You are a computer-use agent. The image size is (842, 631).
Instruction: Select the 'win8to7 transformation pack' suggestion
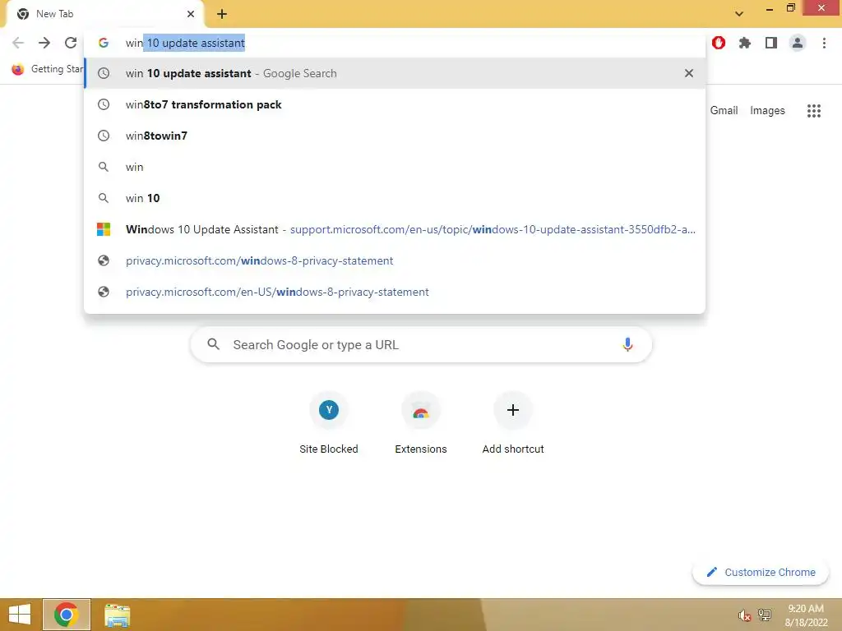(x=395, y=104)
